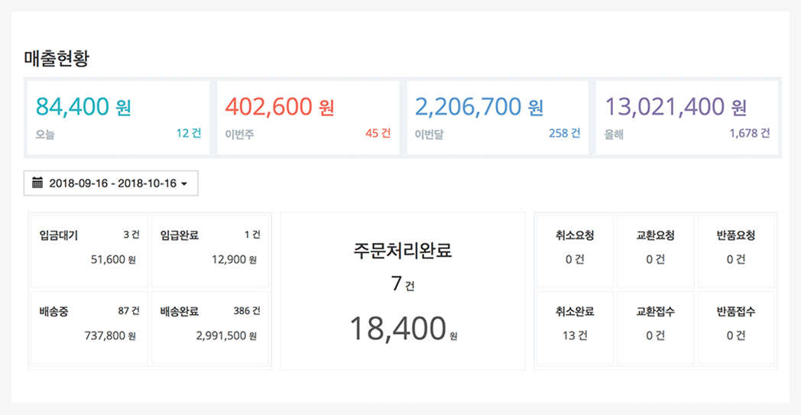The width and height of the screenshot is (801, 415).
Task: Open this week's sales card 402,600 원
Action: (x=309, y=118)
